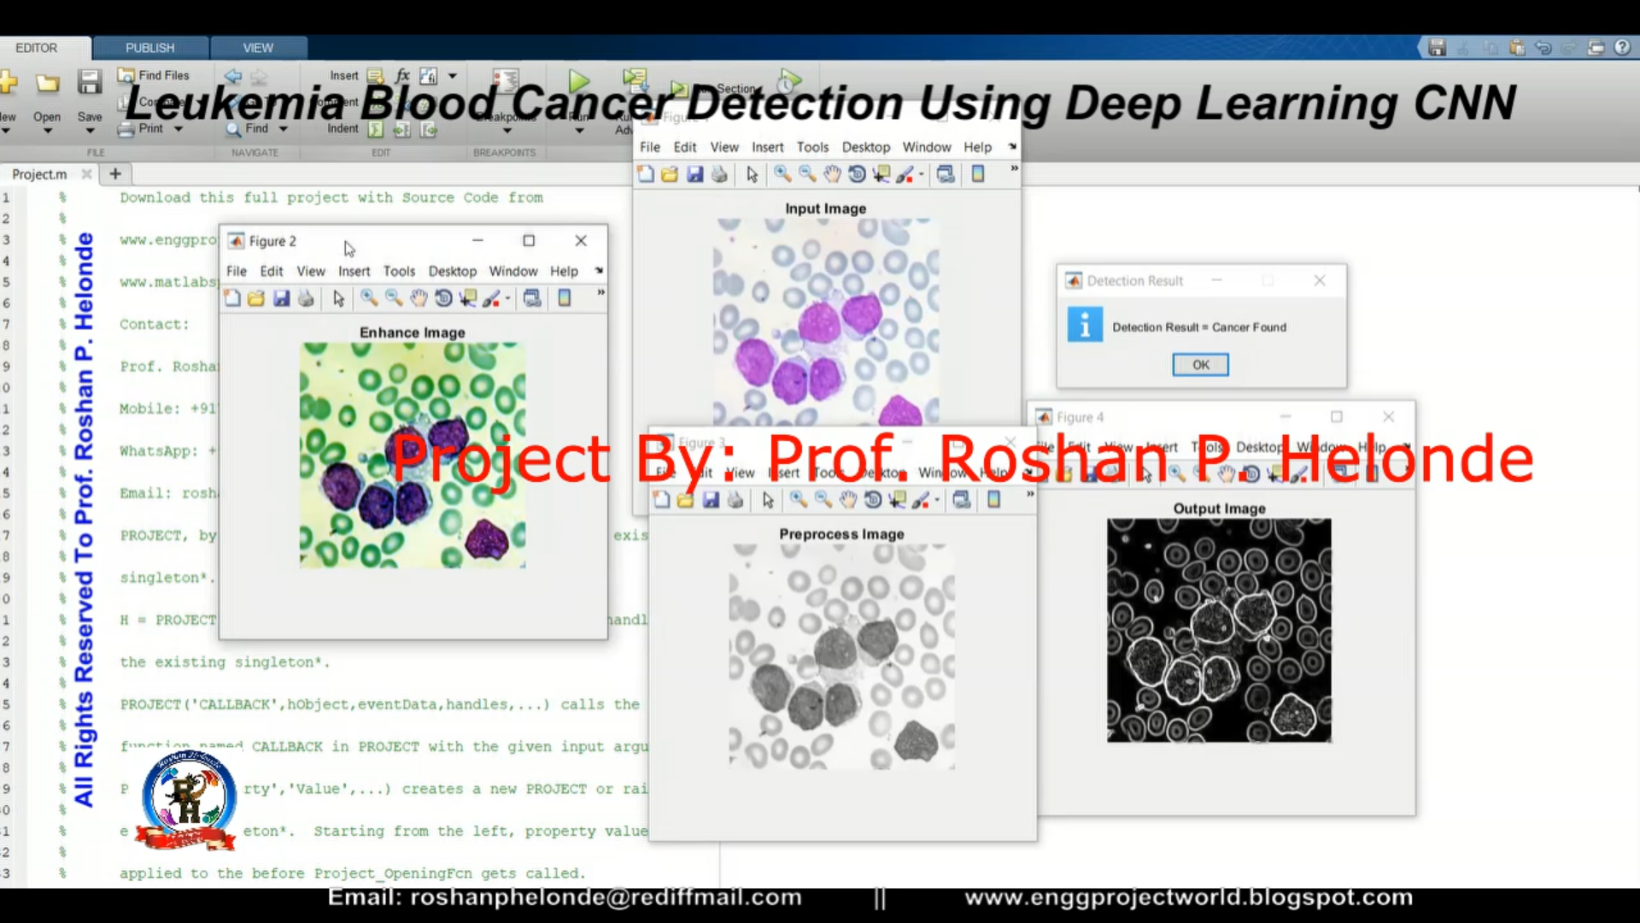Go back using the left arrow in NAVIGATE
Screen dimensions: 1640x923
coord(232,76)
